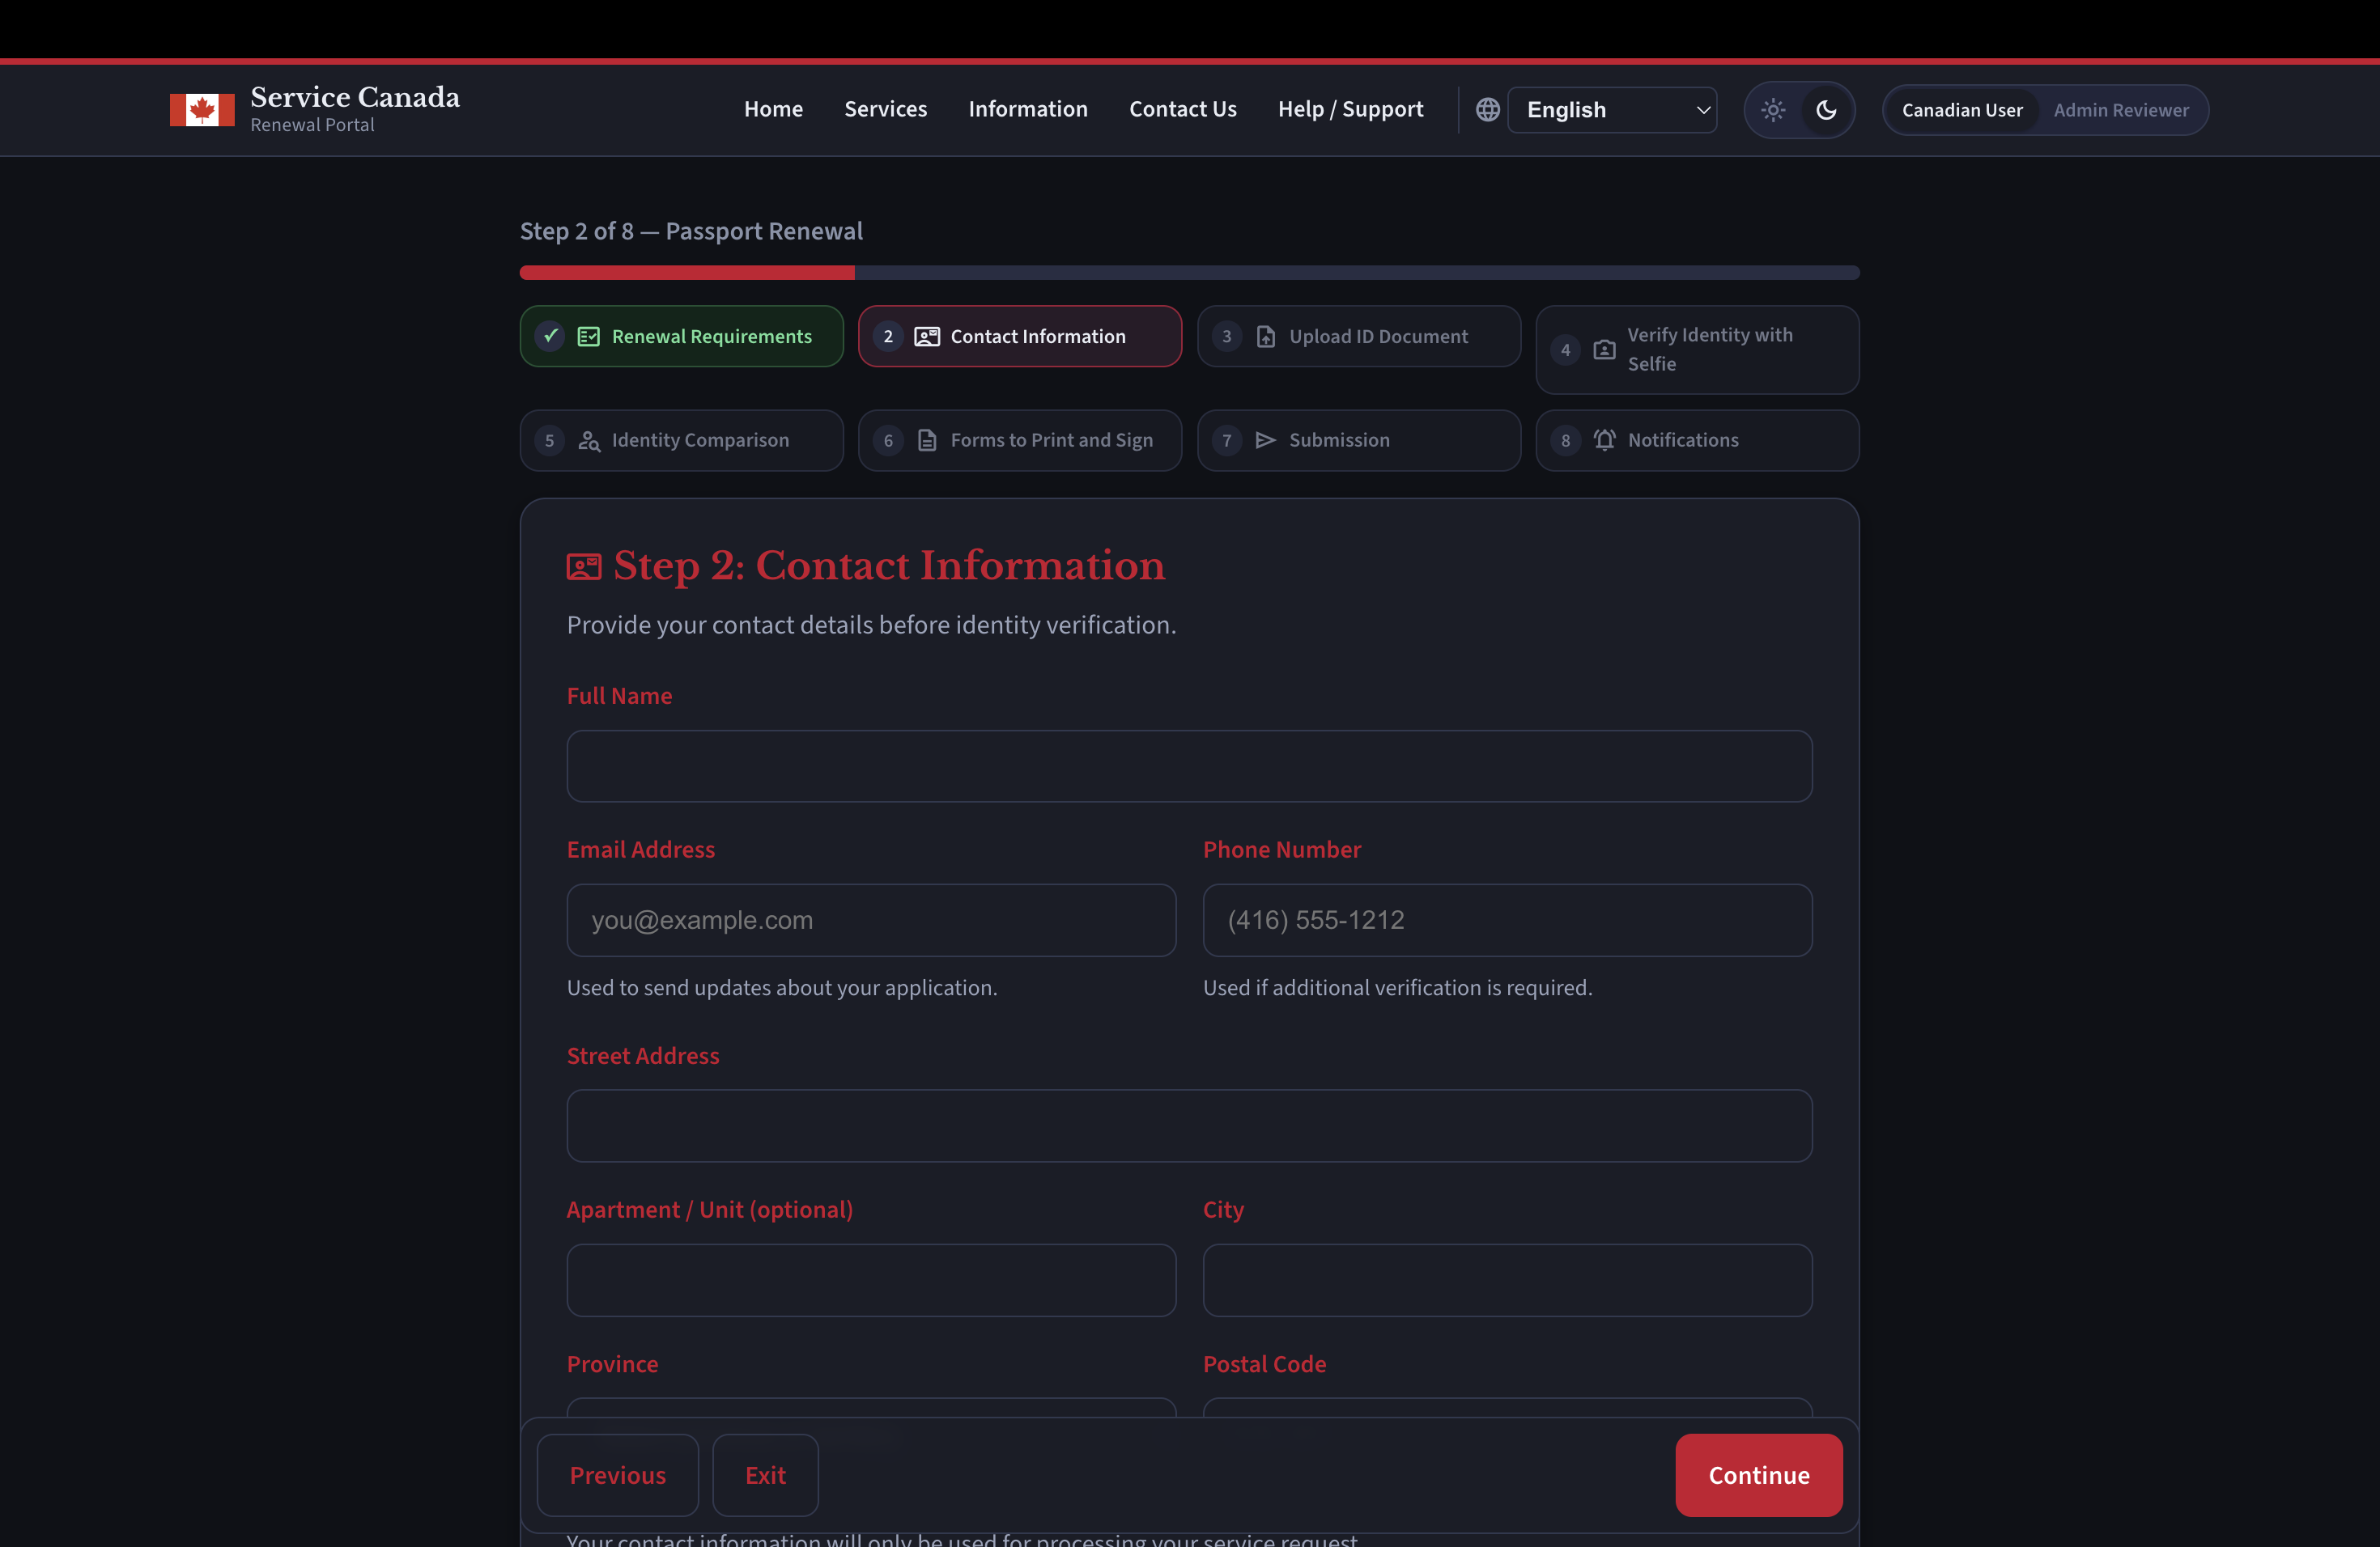Switch to light mode sun icon
2380x1547 pixels.
click(x=1773, y=110)
